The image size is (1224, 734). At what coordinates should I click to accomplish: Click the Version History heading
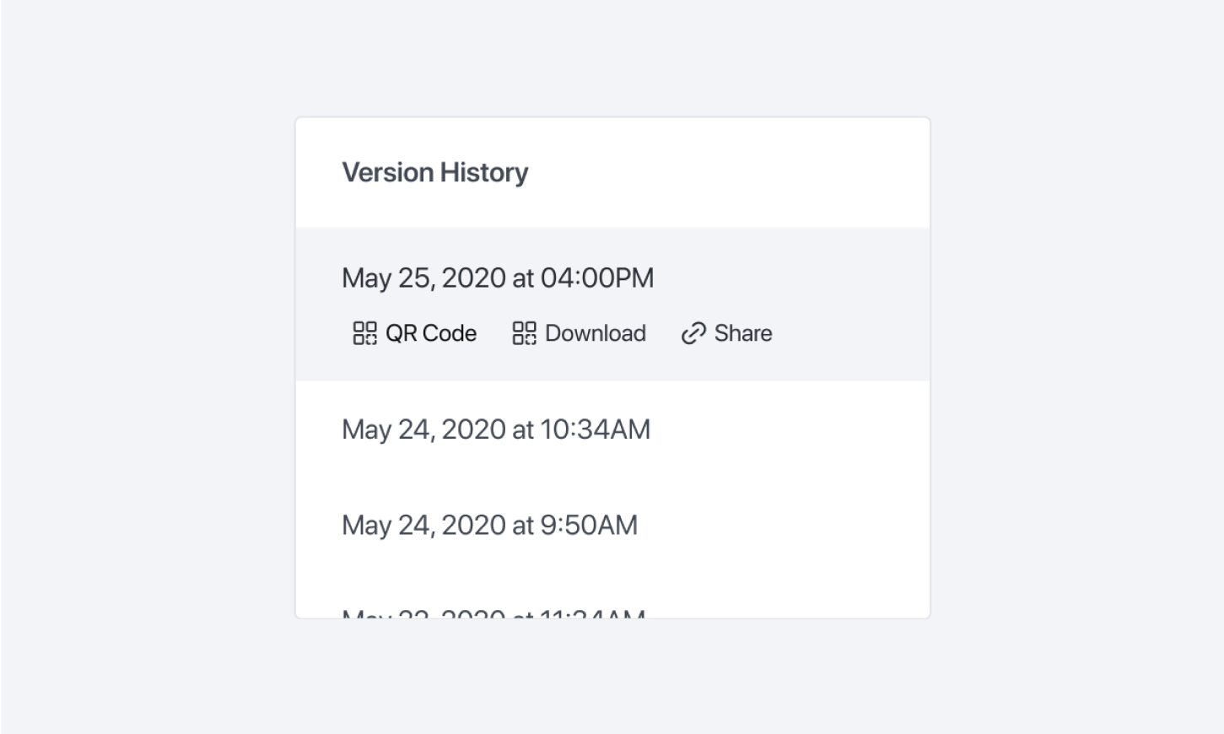coord(435,173)
